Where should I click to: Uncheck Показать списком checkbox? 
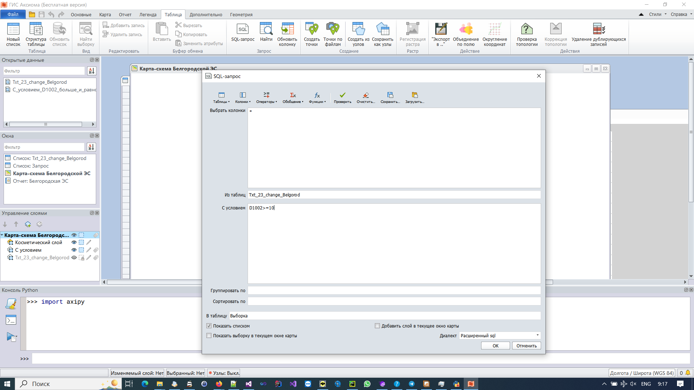pos(209,326)
